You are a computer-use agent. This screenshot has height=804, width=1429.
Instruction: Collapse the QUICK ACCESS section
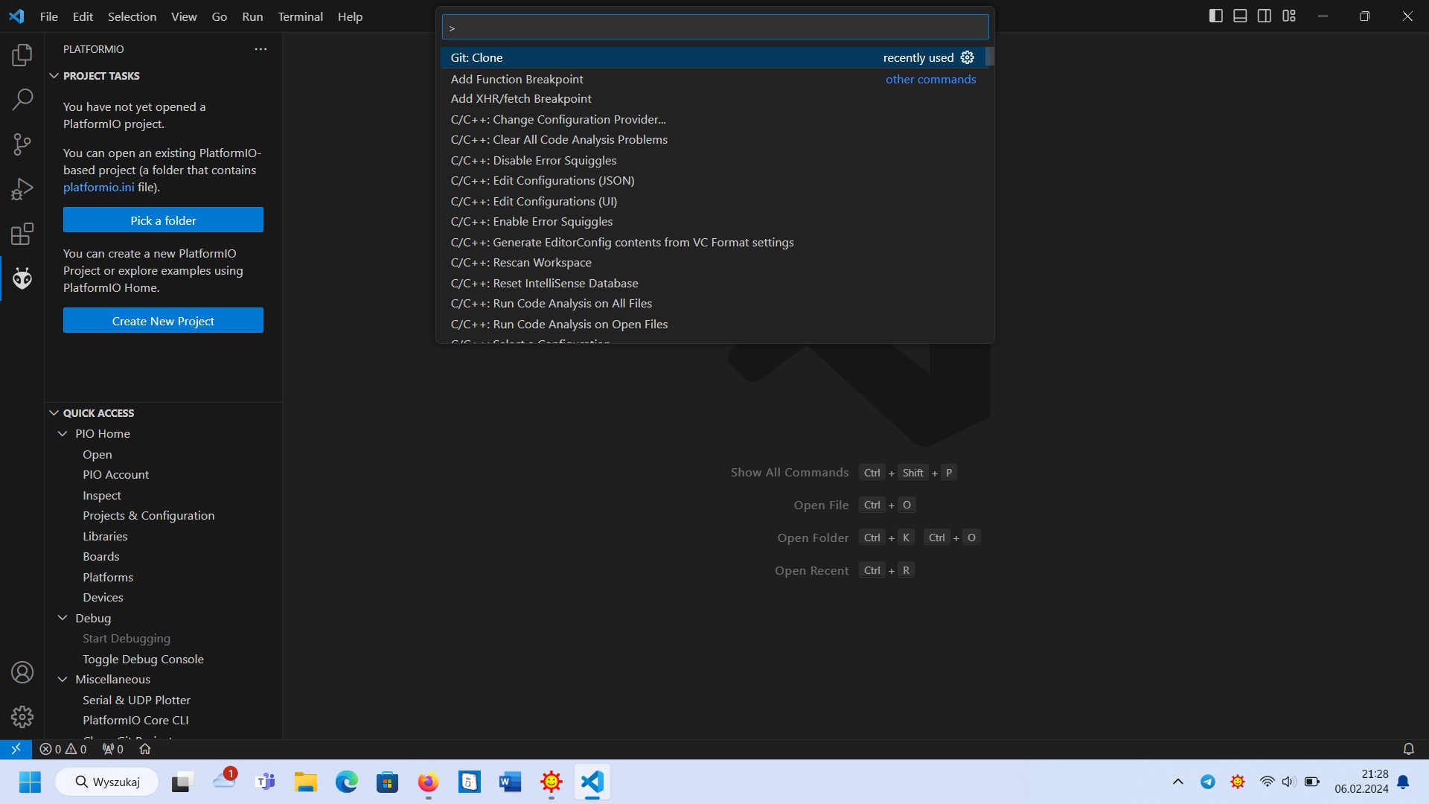[x=54, y=413]
